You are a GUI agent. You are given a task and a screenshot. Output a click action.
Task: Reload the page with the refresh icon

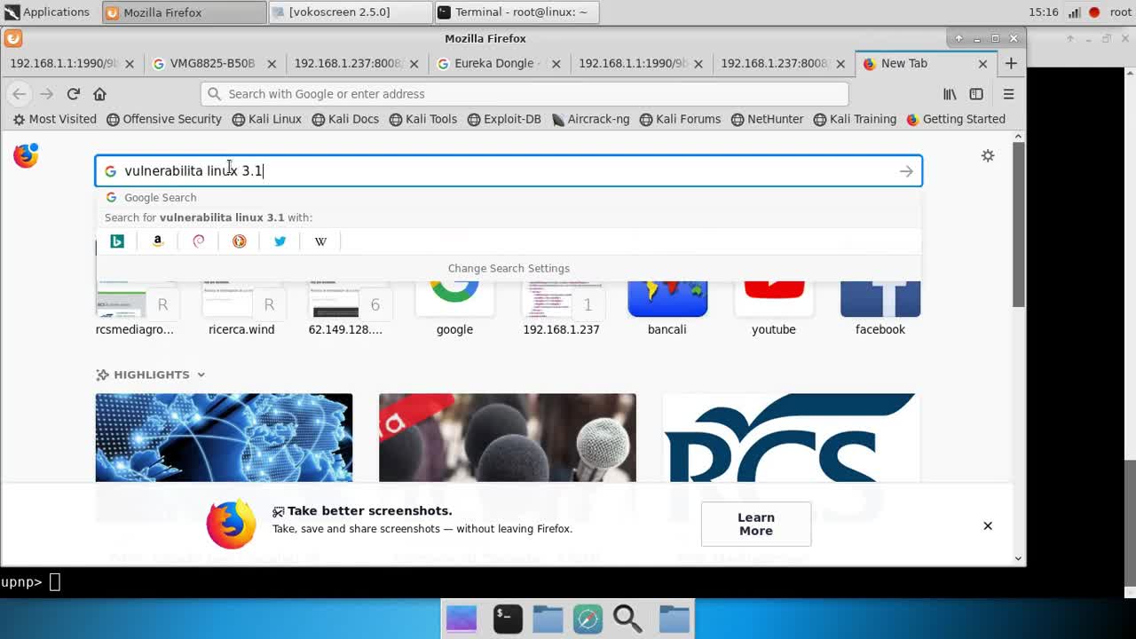pyautogui.click(x=74, y=93)
